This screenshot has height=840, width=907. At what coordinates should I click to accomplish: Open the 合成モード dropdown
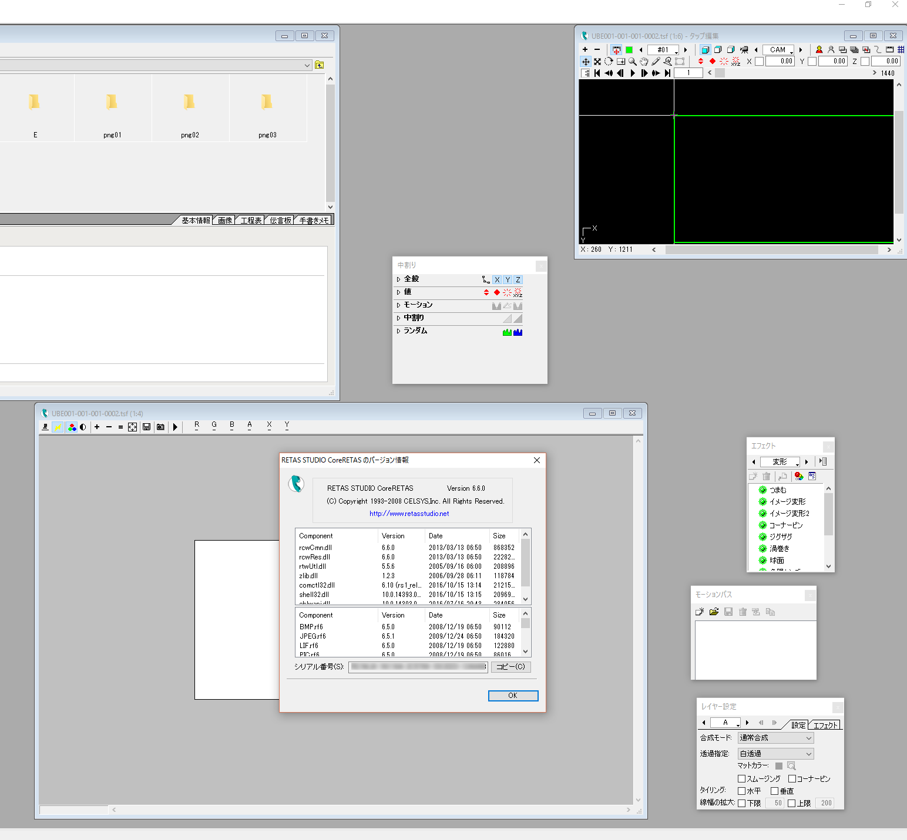[x=775, y=738]
